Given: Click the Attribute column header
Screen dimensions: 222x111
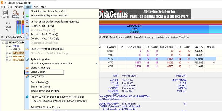Looking at the screenshot, I should coord(210,47).
